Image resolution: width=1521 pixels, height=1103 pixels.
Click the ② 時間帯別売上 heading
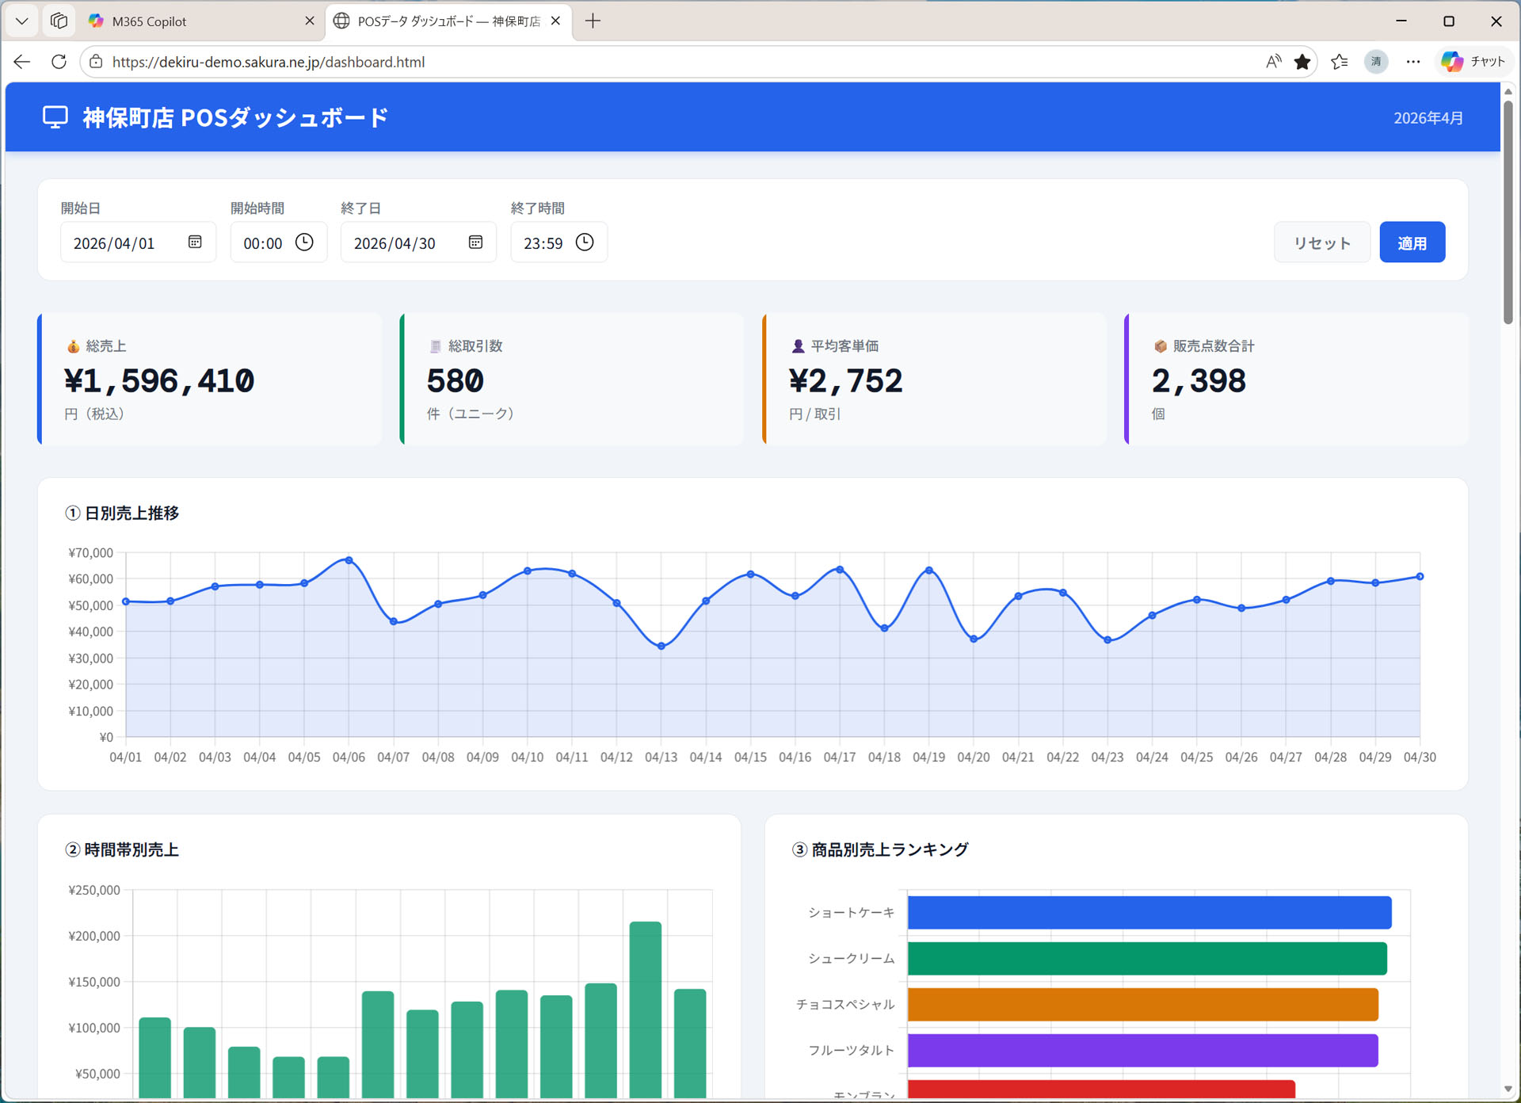122,849
